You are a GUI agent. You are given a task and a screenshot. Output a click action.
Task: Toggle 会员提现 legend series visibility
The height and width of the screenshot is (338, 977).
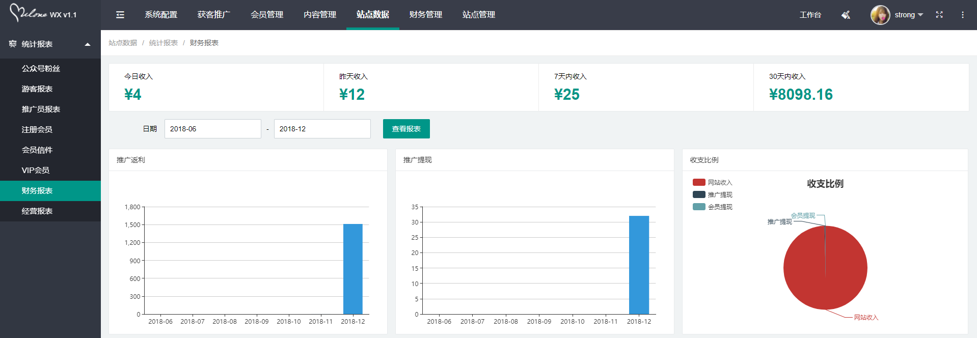tap(712, 207)
